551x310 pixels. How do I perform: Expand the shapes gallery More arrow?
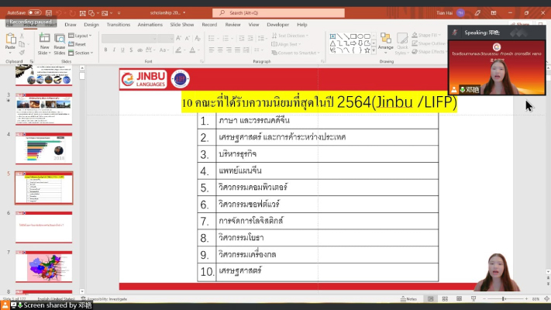(374, 50)
